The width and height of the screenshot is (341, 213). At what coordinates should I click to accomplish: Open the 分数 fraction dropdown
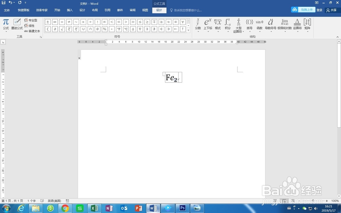(x=198, y=25)
